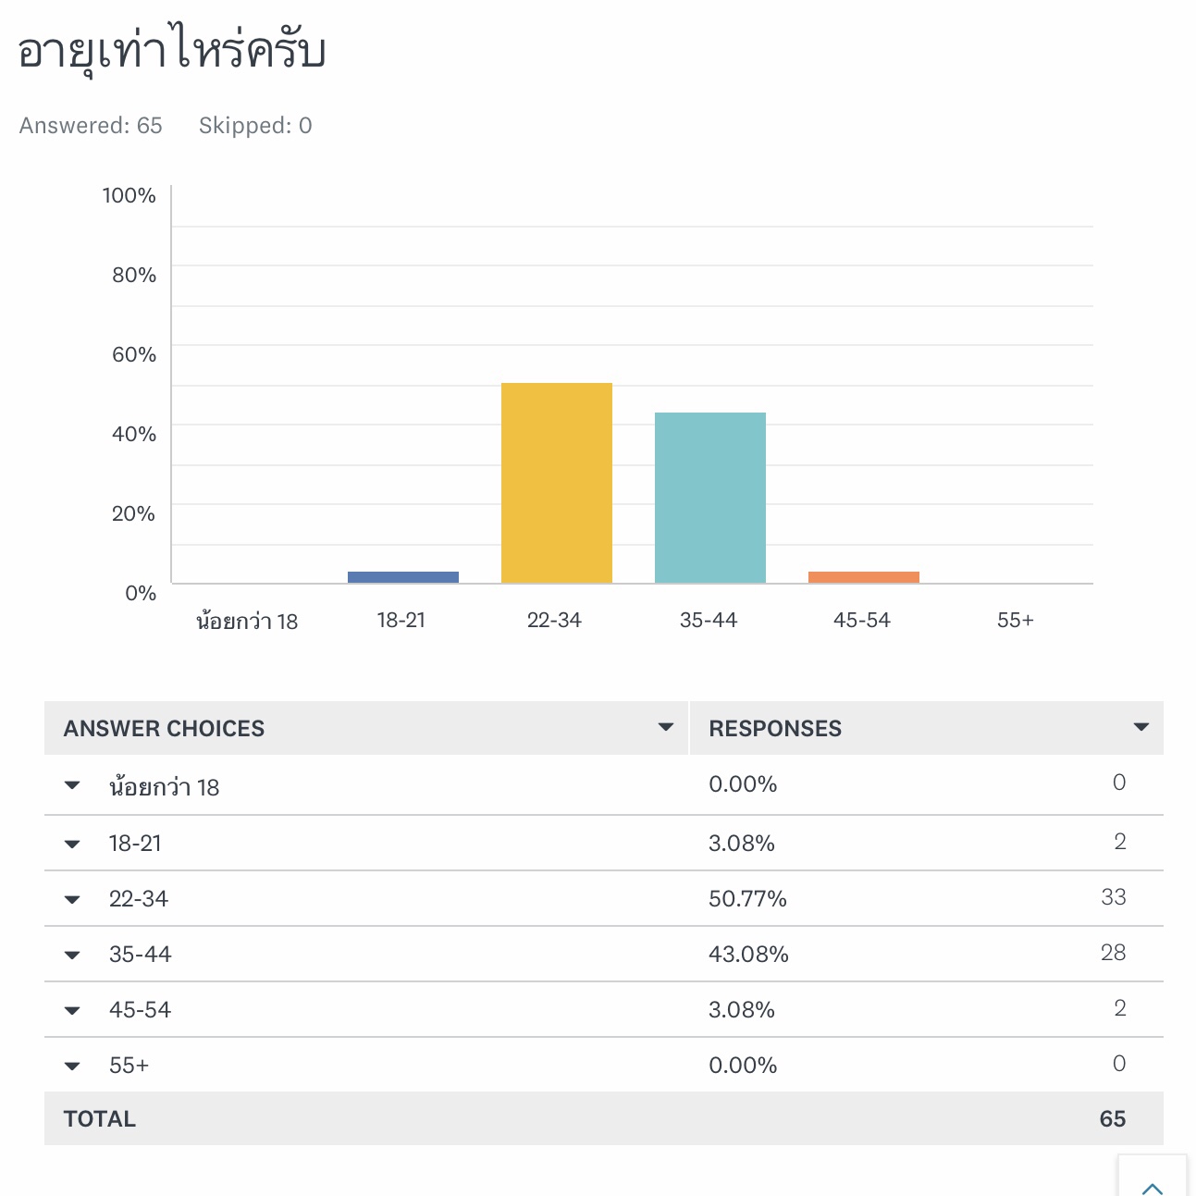Select the blue 18-21 chart bar
The height and width of the screenshot is (1196, 1196).
[x=403, y=577]
